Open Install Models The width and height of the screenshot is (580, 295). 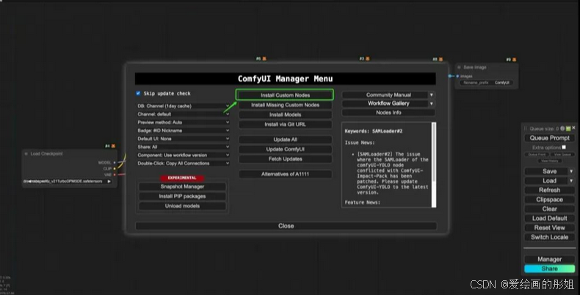pyautogui.click(x=285, y=114)
